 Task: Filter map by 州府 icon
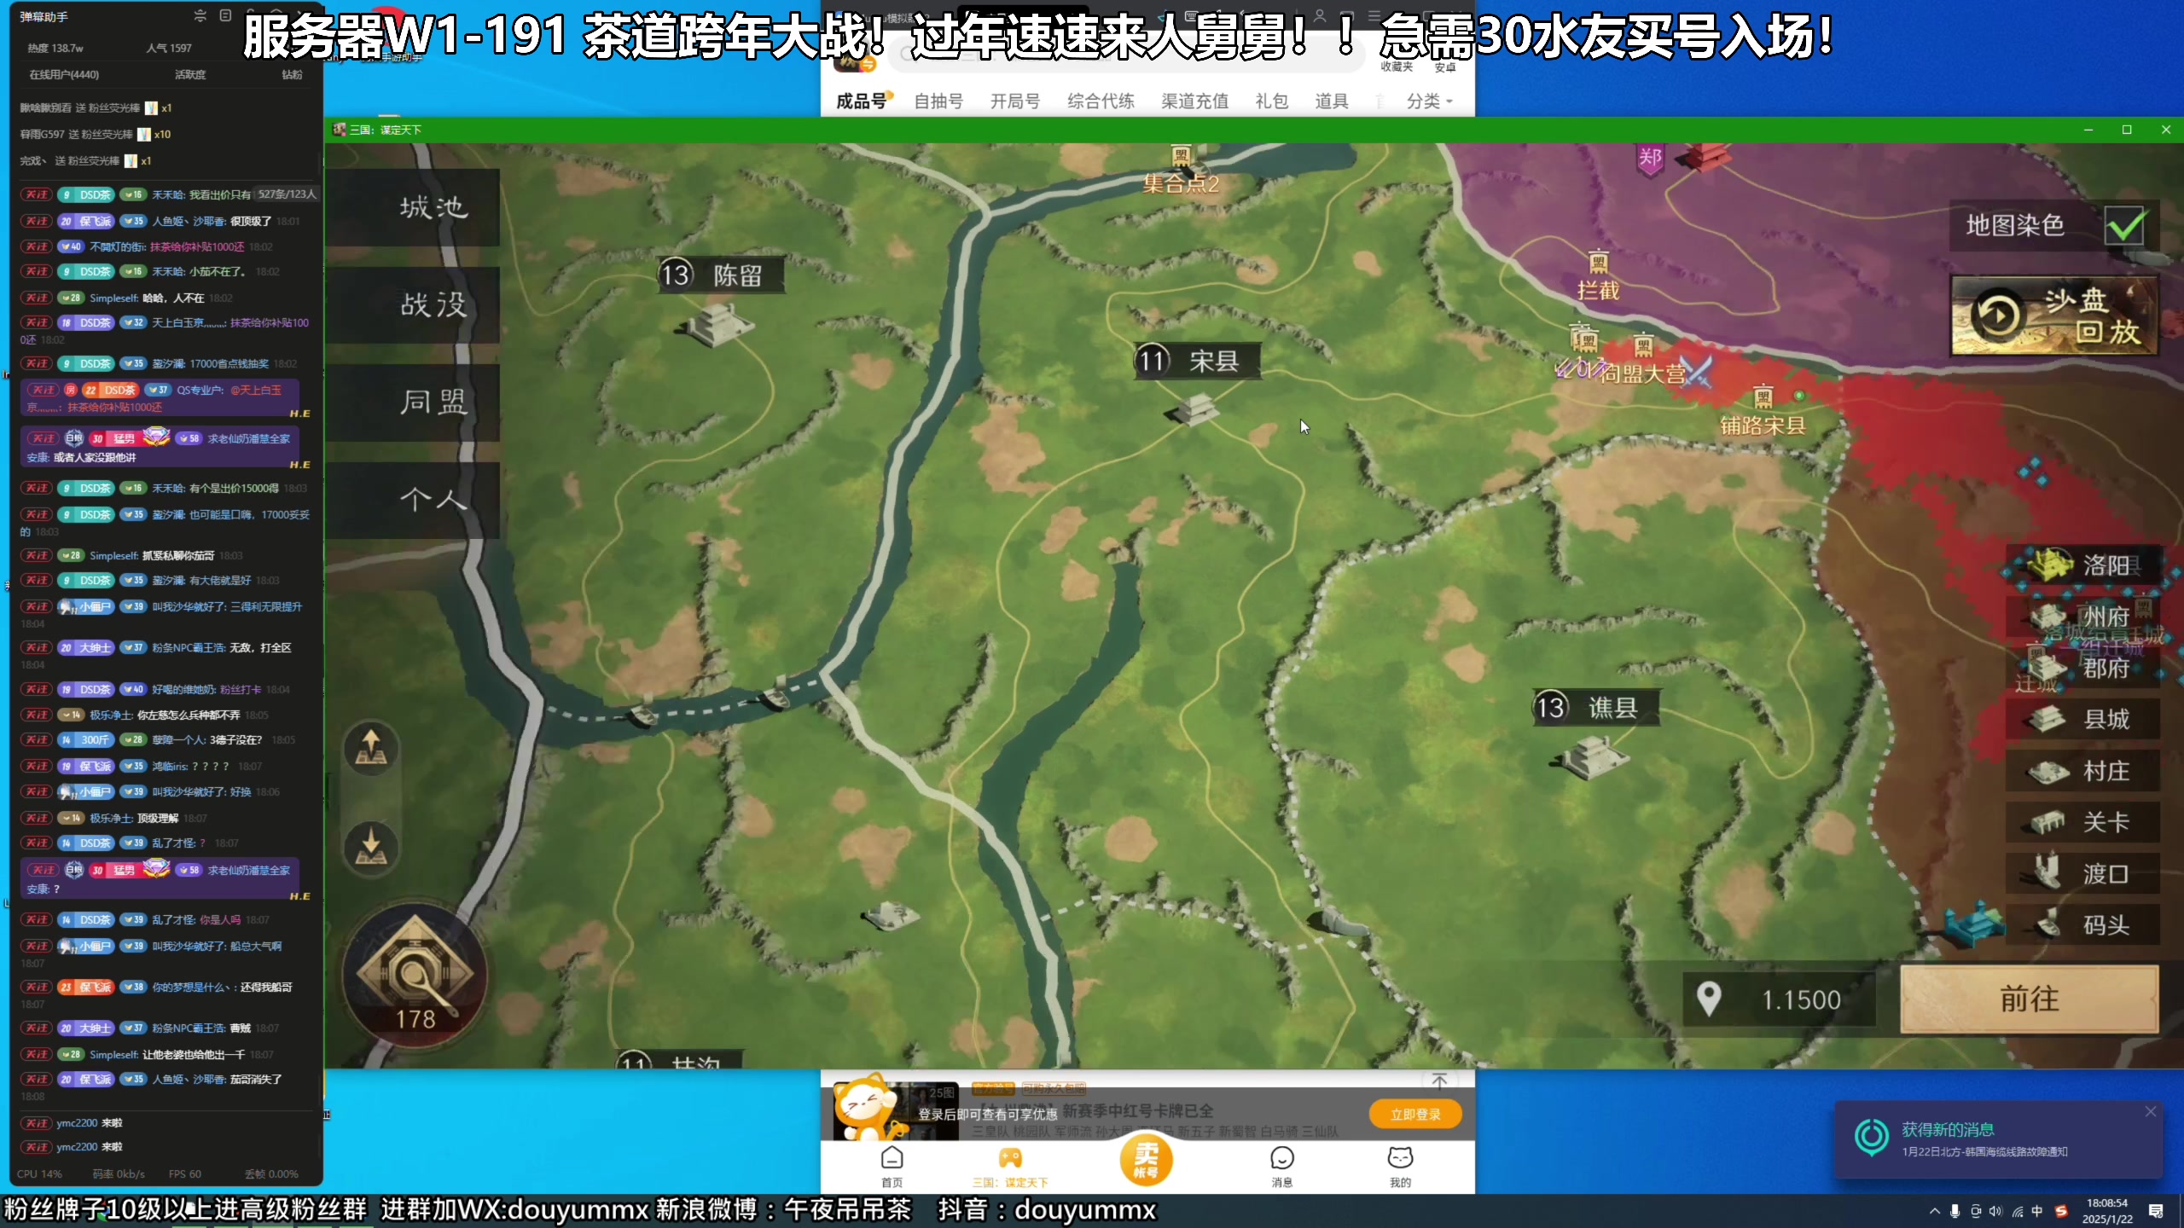[2084, 616]
